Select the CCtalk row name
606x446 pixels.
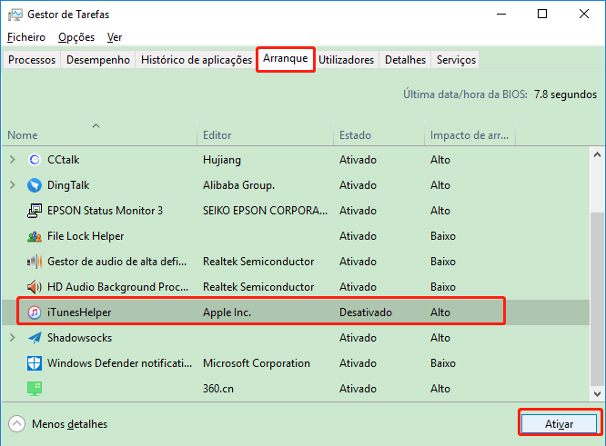click(64, 160)
